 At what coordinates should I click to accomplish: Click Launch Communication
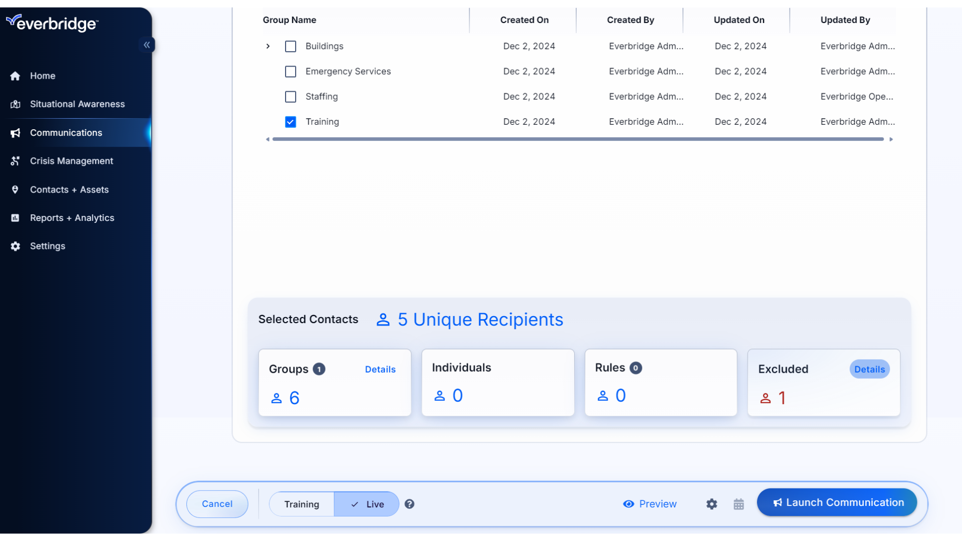point(837,502)
